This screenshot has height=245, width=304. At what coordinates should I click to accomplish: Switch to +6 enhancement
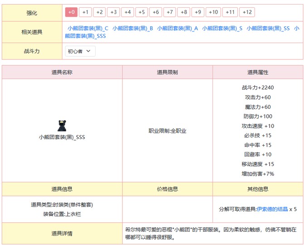pyautogui.click(x=156, y=12)
